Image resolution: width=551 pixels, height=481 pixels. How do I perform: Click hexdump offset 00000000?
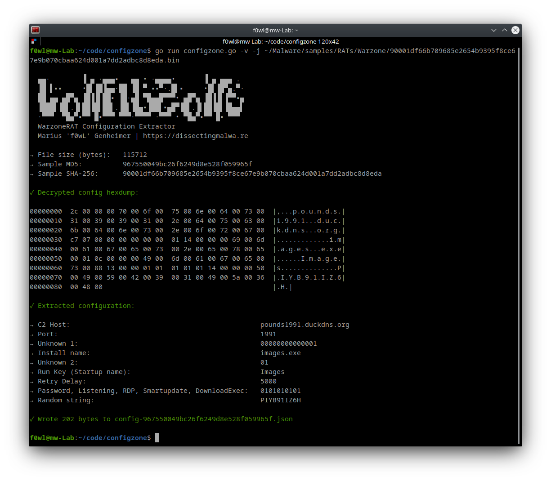(46, 211)
